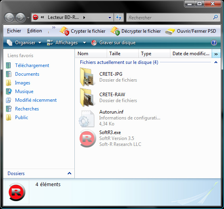Click Graver sur disque toolbar button
This screenshot has width=224, height=209.
pyautogui.click(x=114, y=43)
